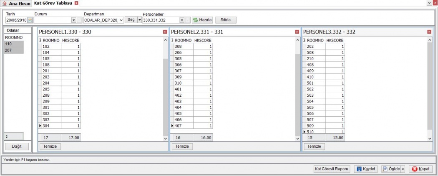Click Temizle under PERSONEL3 panel
Screen dimensions: 438x176
pos(314,147)
